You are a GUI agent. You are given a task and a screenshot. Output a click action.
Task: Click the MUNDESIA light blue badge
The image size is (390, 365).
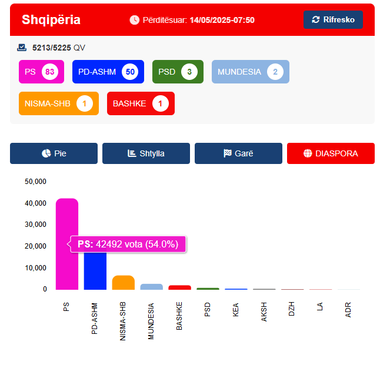pos(251,72)
